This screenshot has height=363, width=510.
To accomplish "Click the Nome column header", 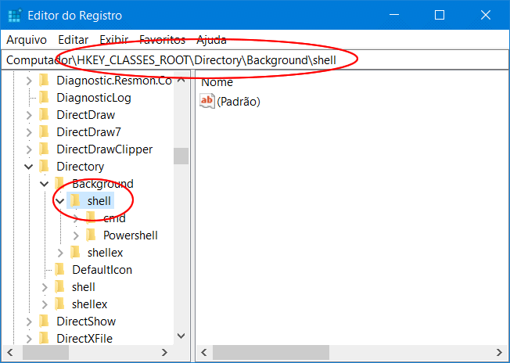I will (x=217, y=81).
